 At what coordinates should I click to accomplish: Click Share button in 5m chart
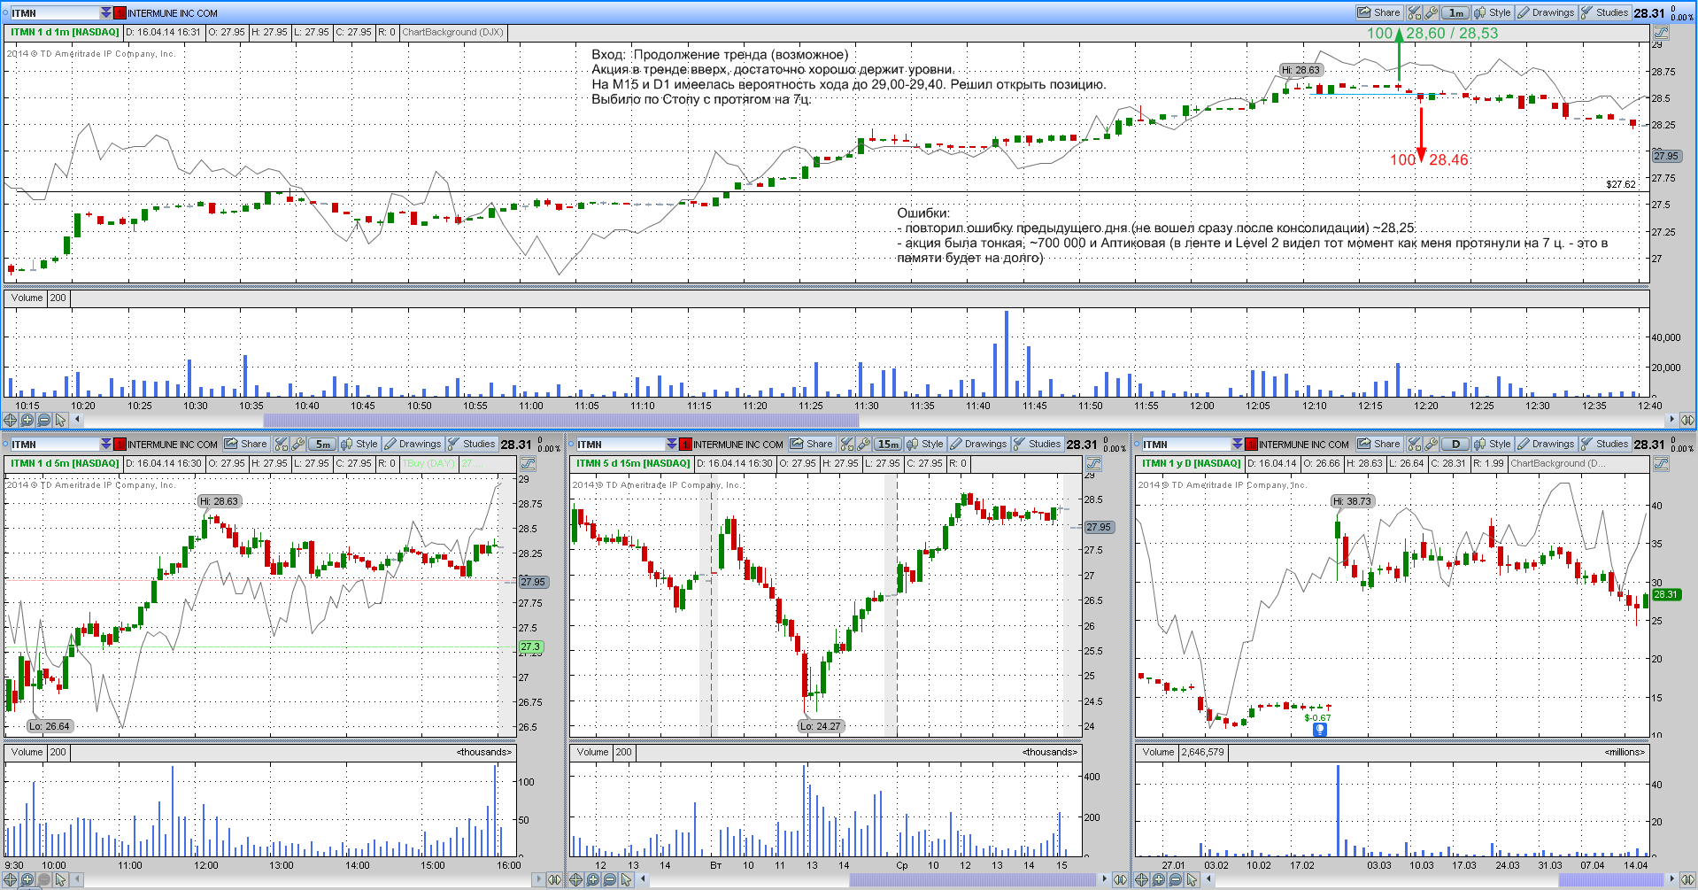pyautogui.click(x=245, y=444)
